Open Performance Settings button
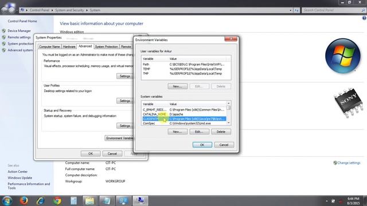Screen dimensions: 367x206 [x=125, y=76]
